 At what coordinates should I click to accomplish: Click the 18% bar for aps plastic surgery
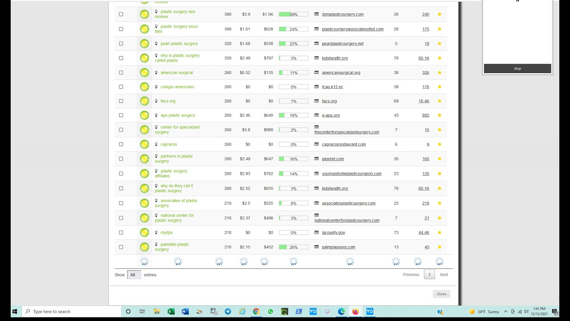[293, 115]
